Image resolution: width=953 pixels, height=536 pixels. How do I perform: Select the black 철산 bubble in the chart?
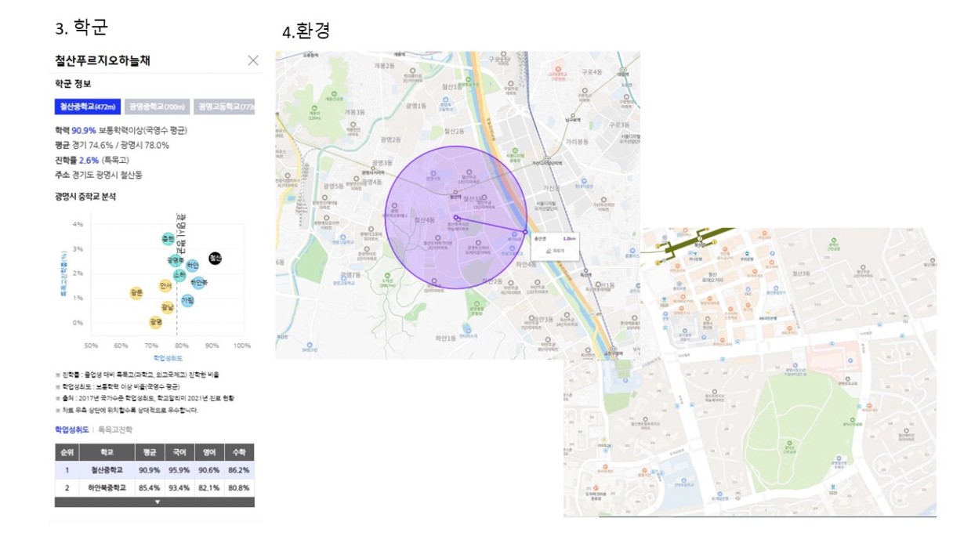coord(216,258)
